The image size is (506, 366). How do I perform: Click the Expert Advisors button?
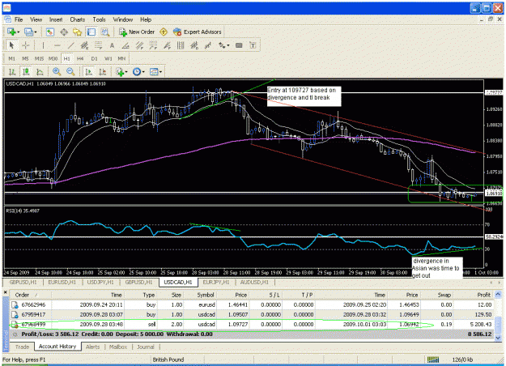(x=198, y=32)
